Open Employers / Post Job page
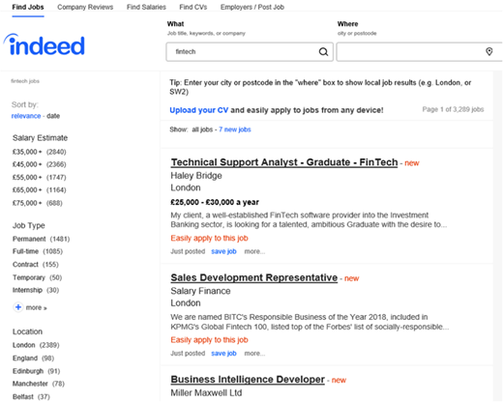 252,7
